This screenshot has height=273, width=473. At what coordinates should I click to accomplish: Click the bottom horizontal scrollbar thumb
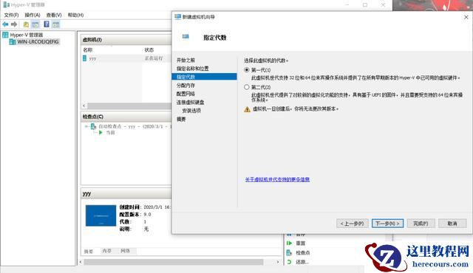[174, 262]
